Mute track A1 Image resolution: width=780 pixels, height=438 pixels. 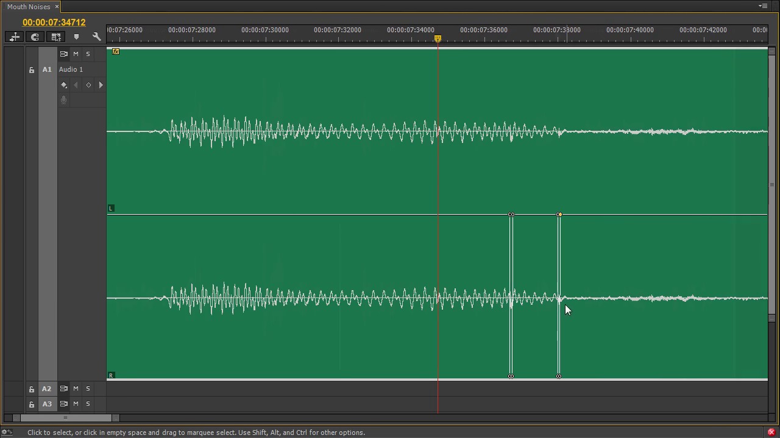click(x=76, y=54)
